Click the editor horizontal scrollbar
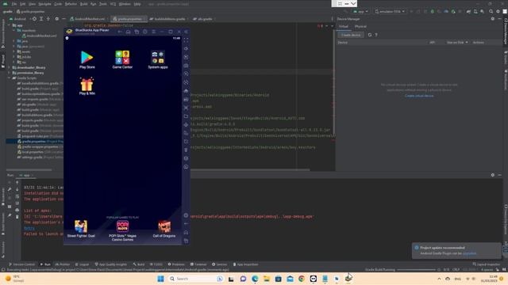Screen dimensions: 508x285 [249, 169]
